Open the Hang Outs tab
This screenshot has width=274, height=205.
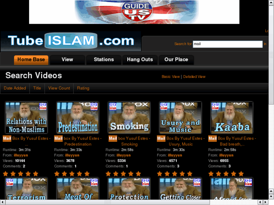[x=140, y=60]
